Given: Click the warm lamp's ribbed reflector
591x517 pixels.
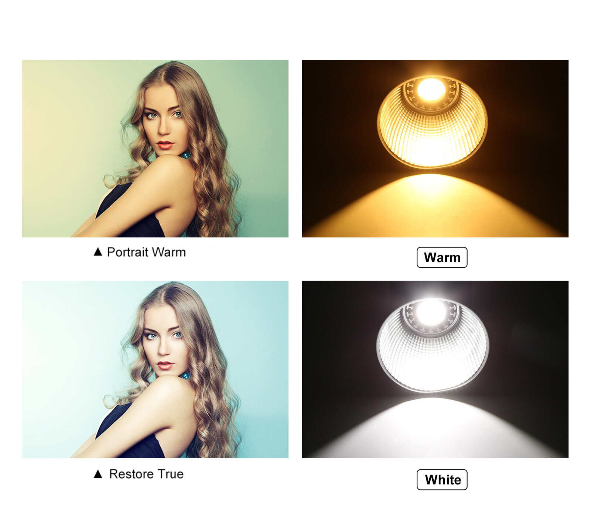Looking at the screenshot, I should [x=432, y=137].
